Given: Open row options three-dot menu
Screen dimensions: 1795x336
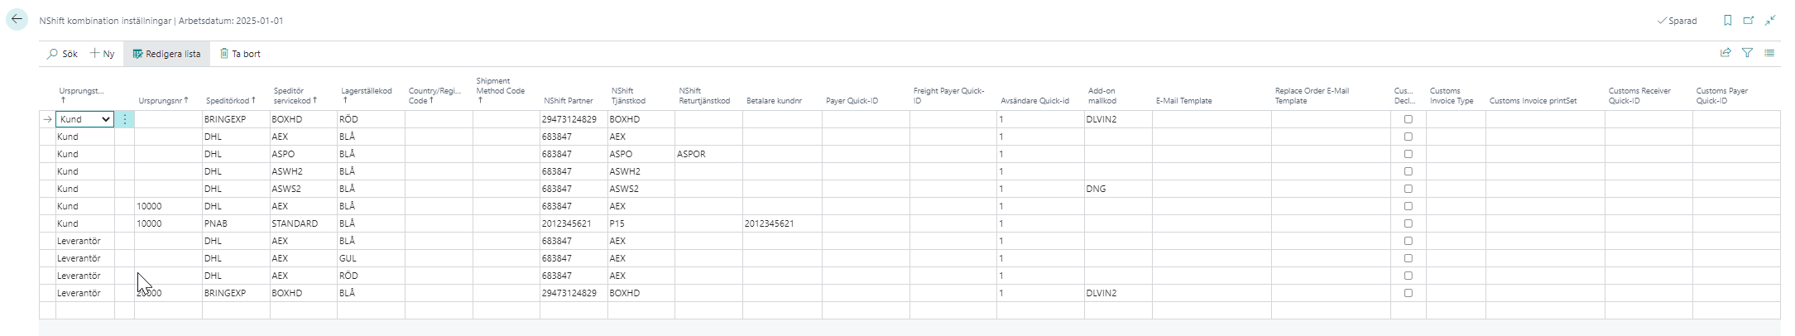Looking at the screenshot, I should (125, 119).
